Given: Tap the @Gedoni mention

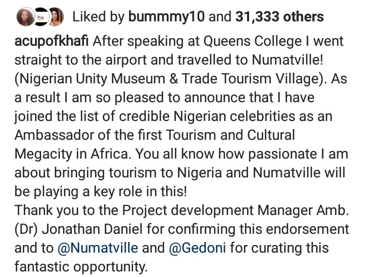Looking at the screenshot, I should (200, 250).
